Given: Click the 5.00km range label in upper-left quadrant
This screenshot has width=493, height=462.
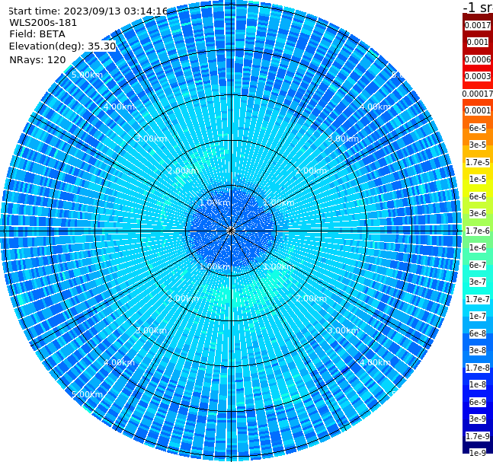Looking at the screenshot, I should click(x=87, y=75).
